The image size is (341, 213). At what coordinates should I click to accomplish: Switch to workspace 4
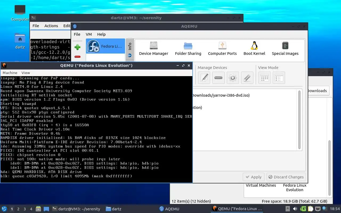coord(31,209)
